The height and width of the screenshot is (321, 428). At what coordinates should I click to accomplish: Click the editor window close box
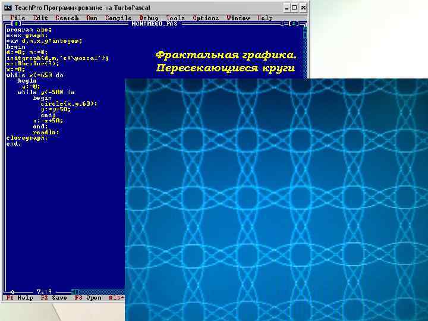tap(17, 24)
